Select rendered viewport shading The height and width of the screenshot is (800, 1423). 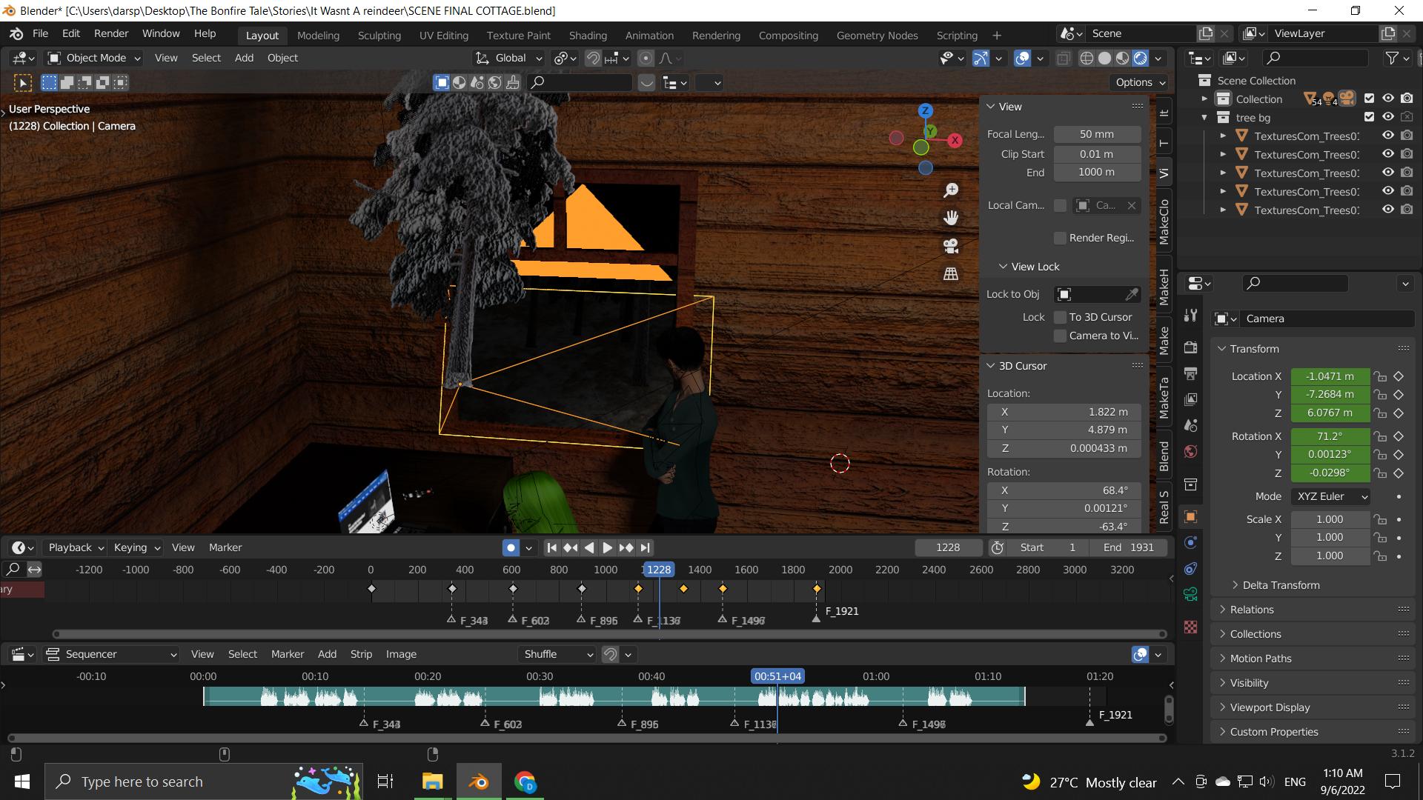tap(1141, 58)
